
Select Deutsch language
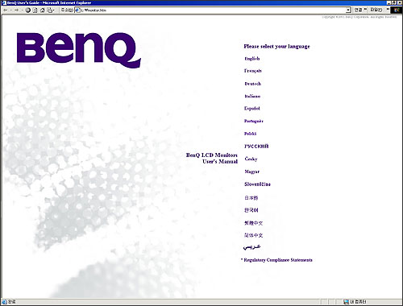click(252, 84)
